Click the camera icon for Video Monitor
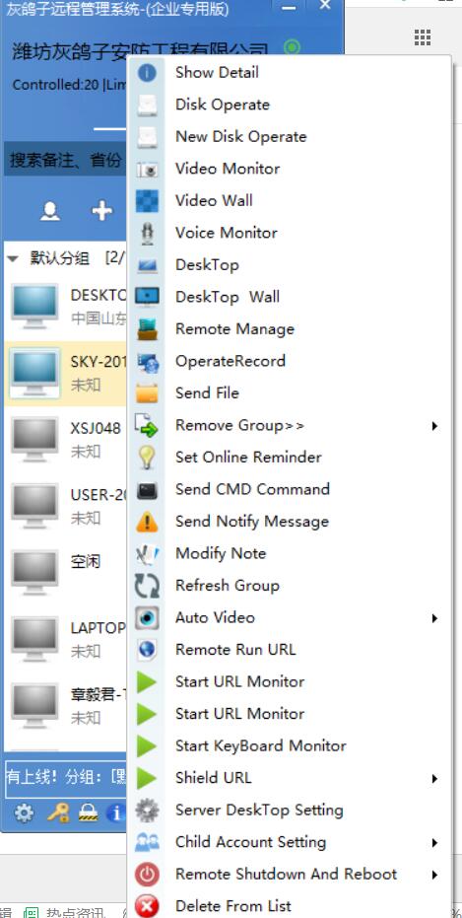The image size is (462, 918). [x=147, y=170]
